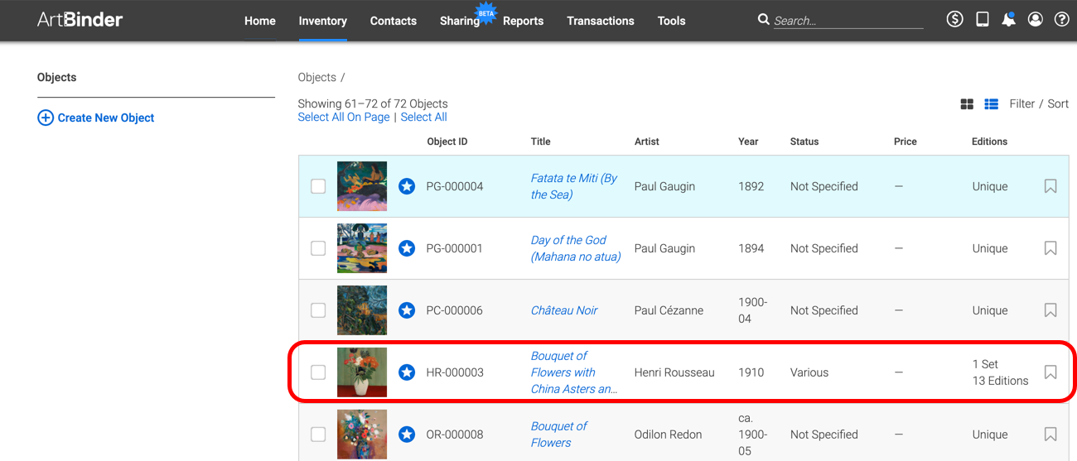Screen dimensions: 1077x461
Task: Open the user profile account icon
Action: point(1035,19)
